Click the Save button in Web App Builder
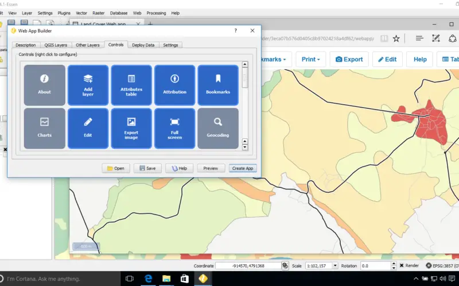The width and height of the screenshot is (459, 286). click(x=147, y=168)
